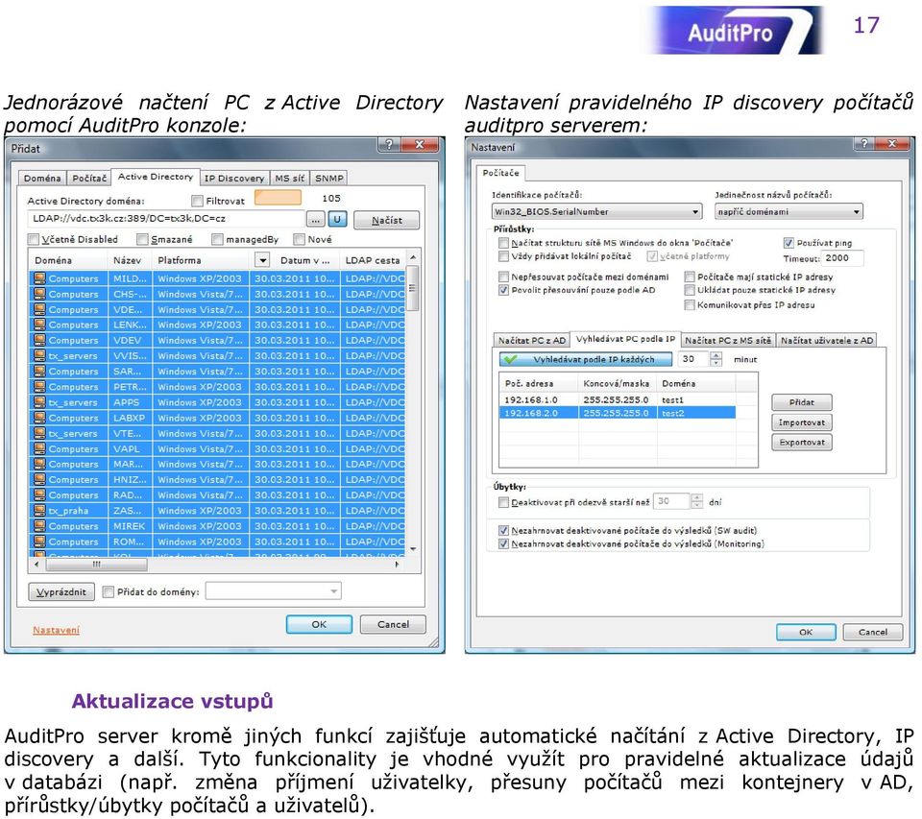Viewport: 922px width, 819px height.
Task: Click OK in the Přidat dialog
Action: 319,624
